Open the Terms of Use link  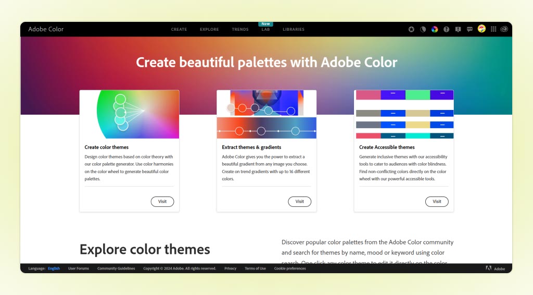pos(255,268)
